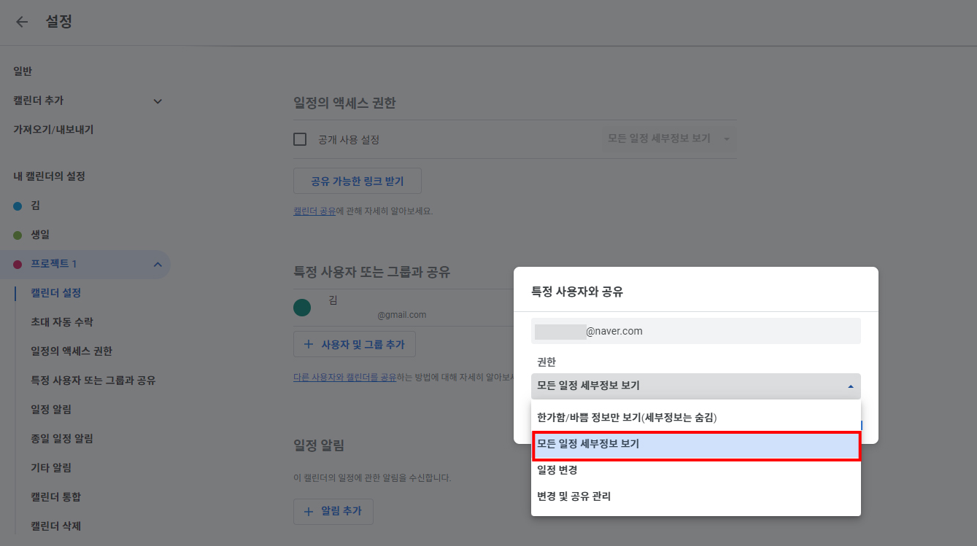
Task: Open 캘린더 통합 in sidebar
Action: click(x=55, y=497)
